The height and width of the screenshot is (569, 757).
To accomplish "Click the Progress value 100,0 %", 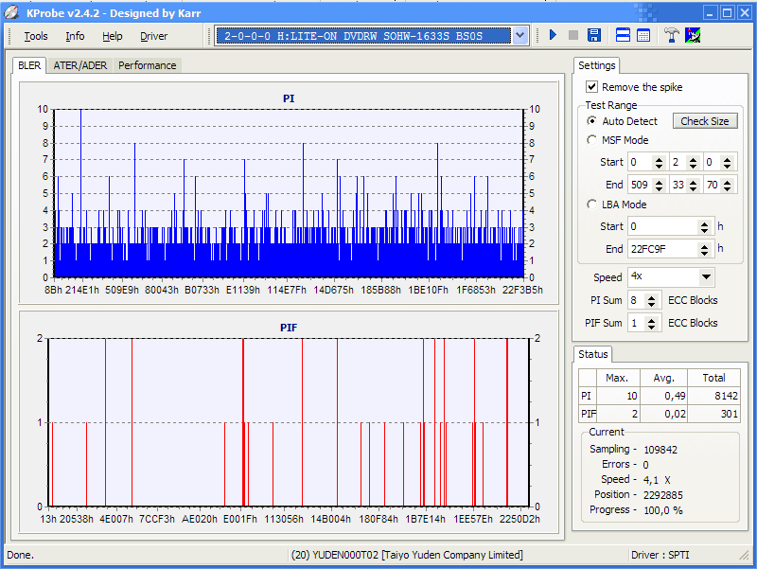I will click(663, 510).
